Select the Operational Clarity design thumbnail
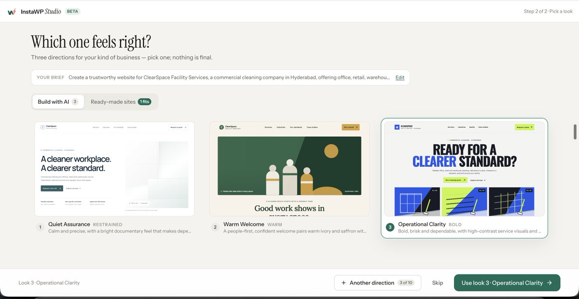 tap(464, 169)
